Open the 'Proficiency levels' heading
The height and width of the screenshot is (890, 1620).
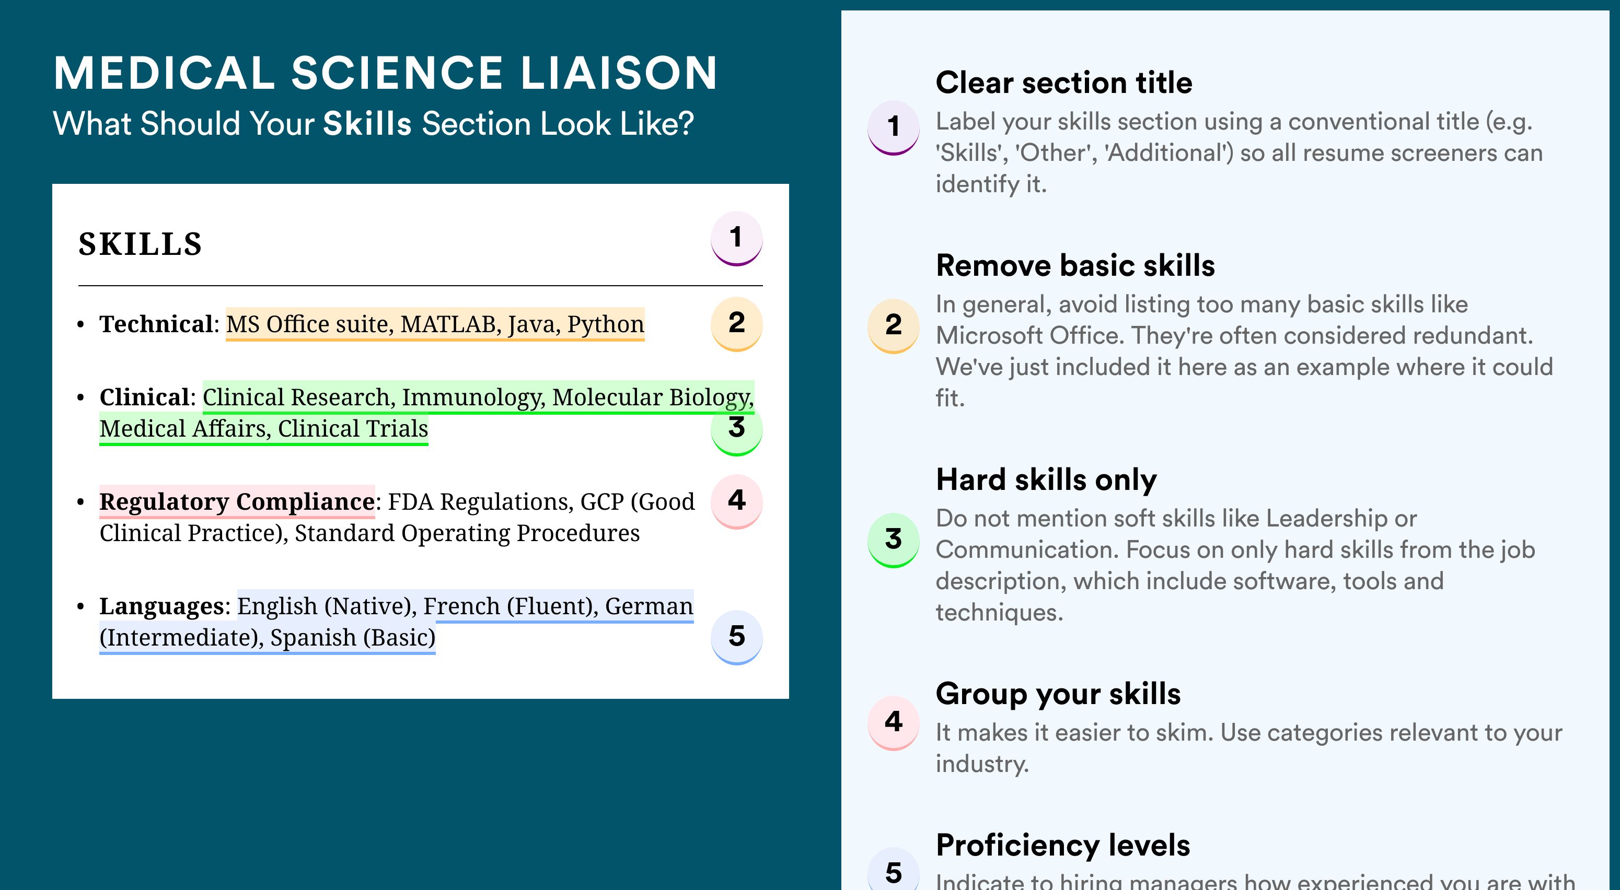point(1063,846)
